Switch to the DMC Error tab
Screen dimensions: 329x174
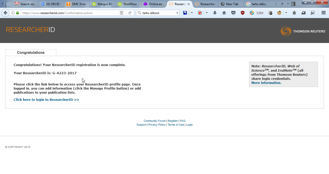point(77,4)
